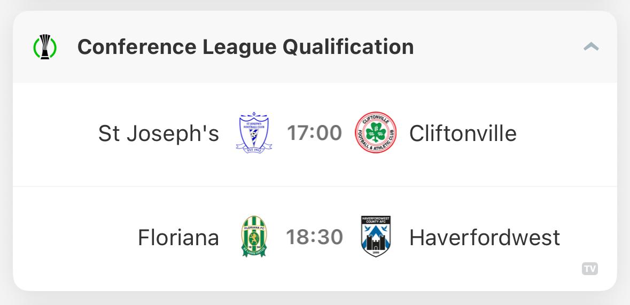Click the Floriana FC green striped crest
Image resolution: width=630 pixels, height=305 pixels.
(254, 236)
